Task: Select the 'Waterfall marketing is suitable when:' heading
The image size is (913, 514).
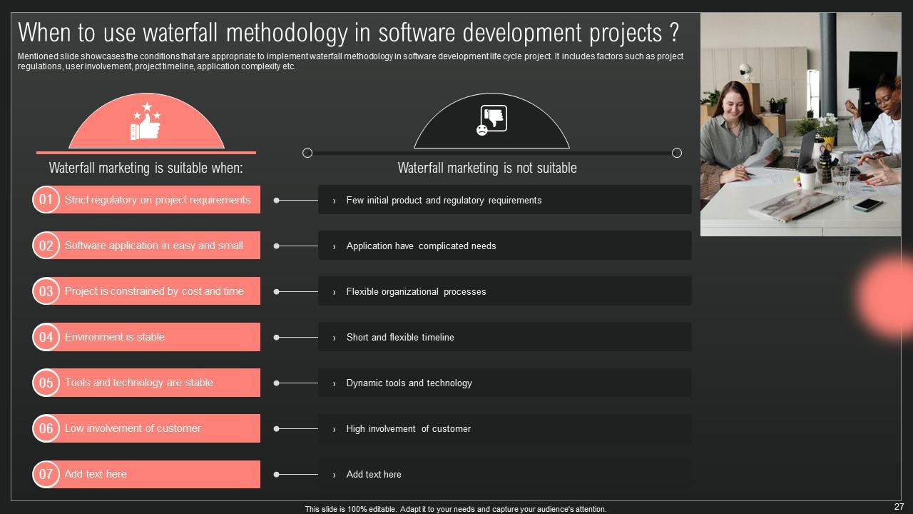Action: click(x=146, y=168)
